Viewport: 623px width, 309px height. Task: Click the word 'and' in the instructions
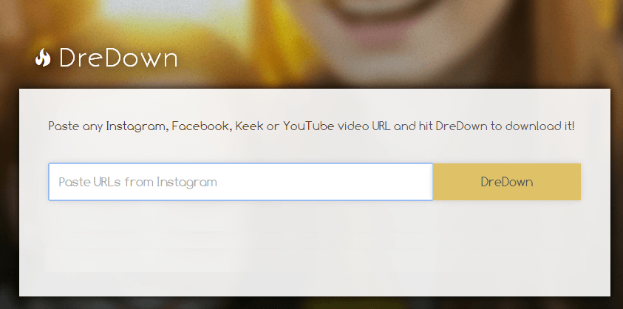point(404,126)
